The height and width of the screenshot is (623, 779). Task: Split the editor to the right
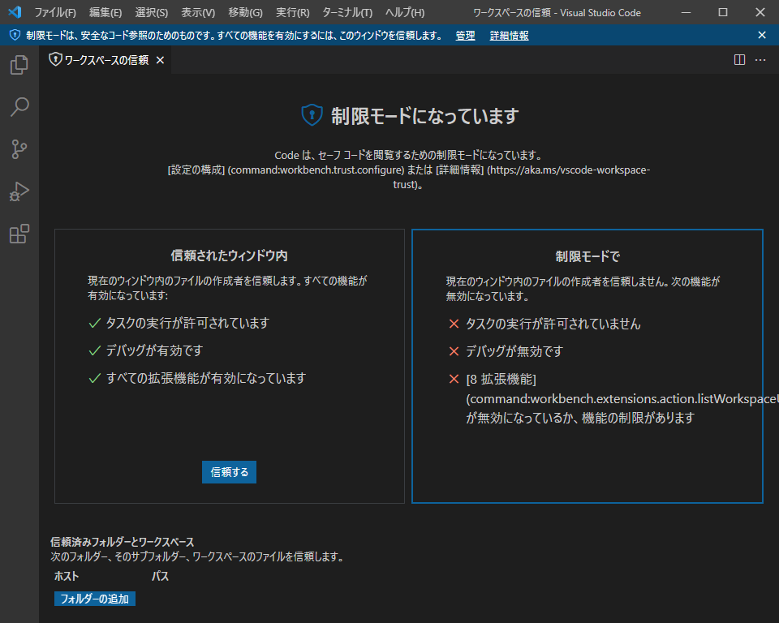coord(739,60)
